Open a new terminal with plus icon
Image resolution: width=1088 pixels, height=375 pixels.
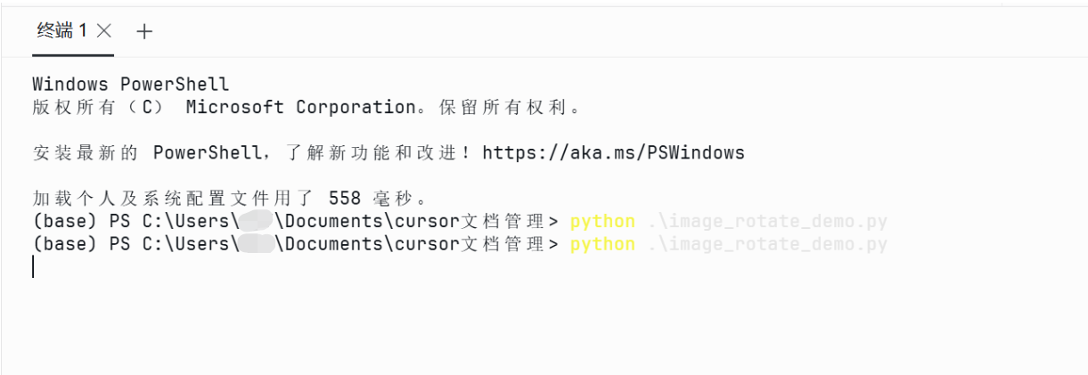click(x=144, y=31)
